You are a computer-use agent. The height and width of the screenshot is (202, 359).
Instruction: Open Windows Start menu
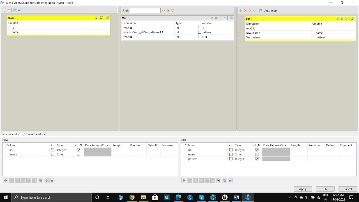click(6, 197)
